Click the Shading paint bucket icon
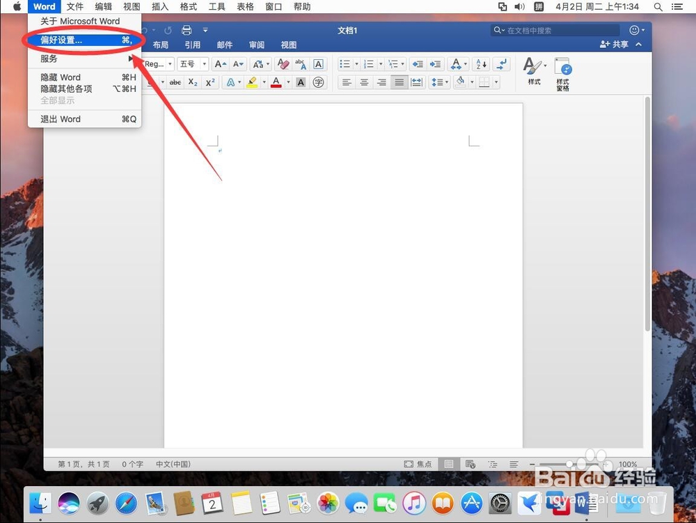The image size is (696, 523). (461, 81)
